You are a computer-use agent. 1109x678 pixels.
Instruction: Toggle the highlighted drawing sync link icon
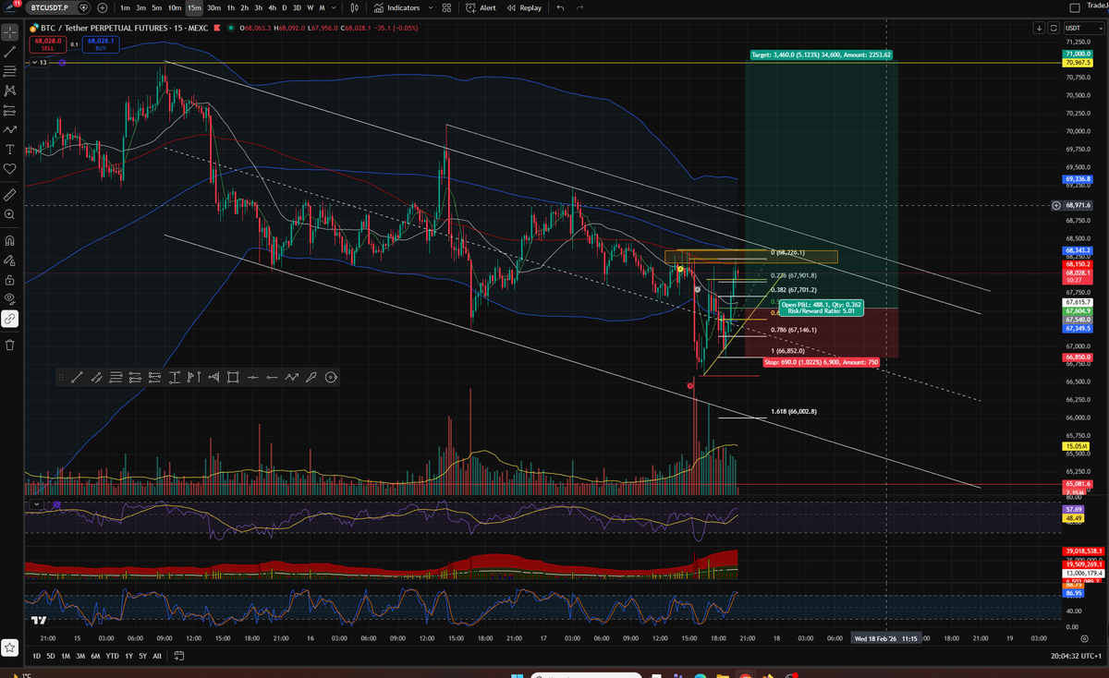coord(10,319)
